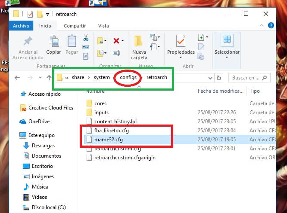
Task: Select content_history.lpl file
Action: 115,122
